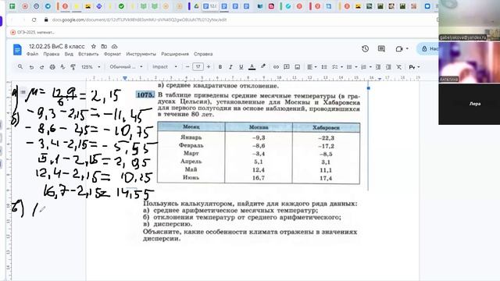Click the docs.google.com address bar
500x281 pixels.
coord(139,20)
